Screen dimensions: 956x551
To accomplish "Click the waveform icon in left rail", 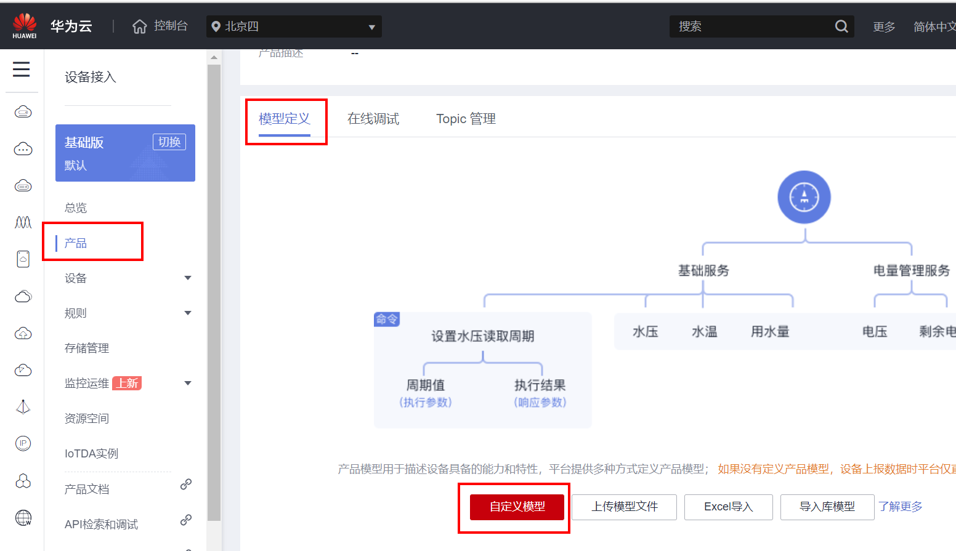I will tap(23, 222).
